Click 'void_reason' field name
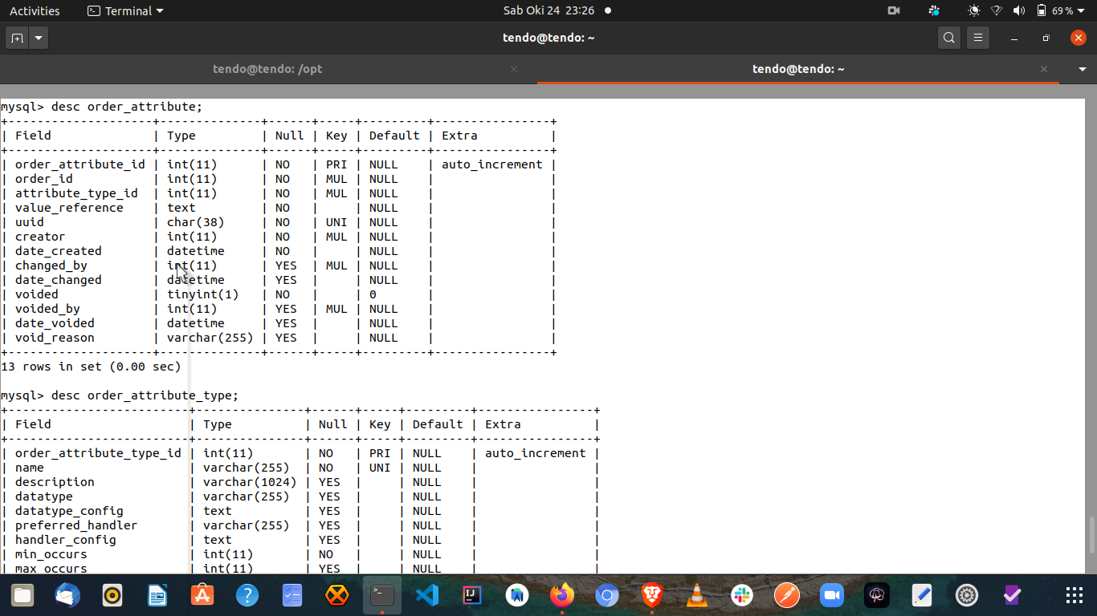Viewport: 1097px width, 616px height. pyautogui.click(x=55, y=338)
